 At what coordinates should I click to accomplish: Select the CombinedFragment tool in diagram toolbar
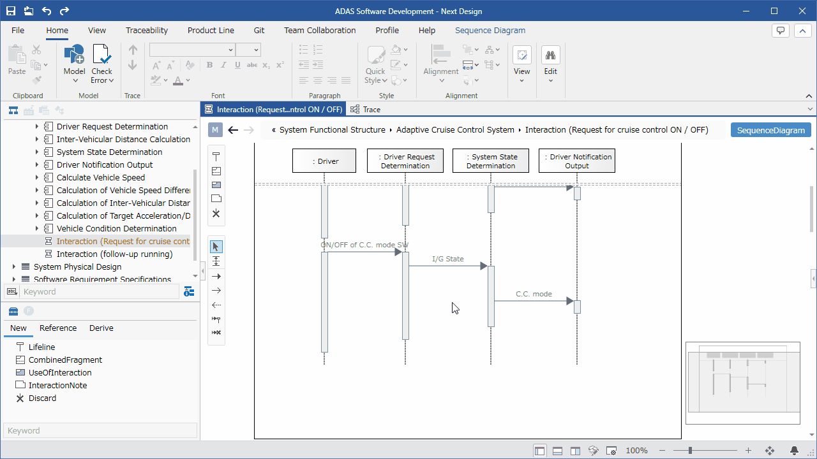[x=216, y=171]
